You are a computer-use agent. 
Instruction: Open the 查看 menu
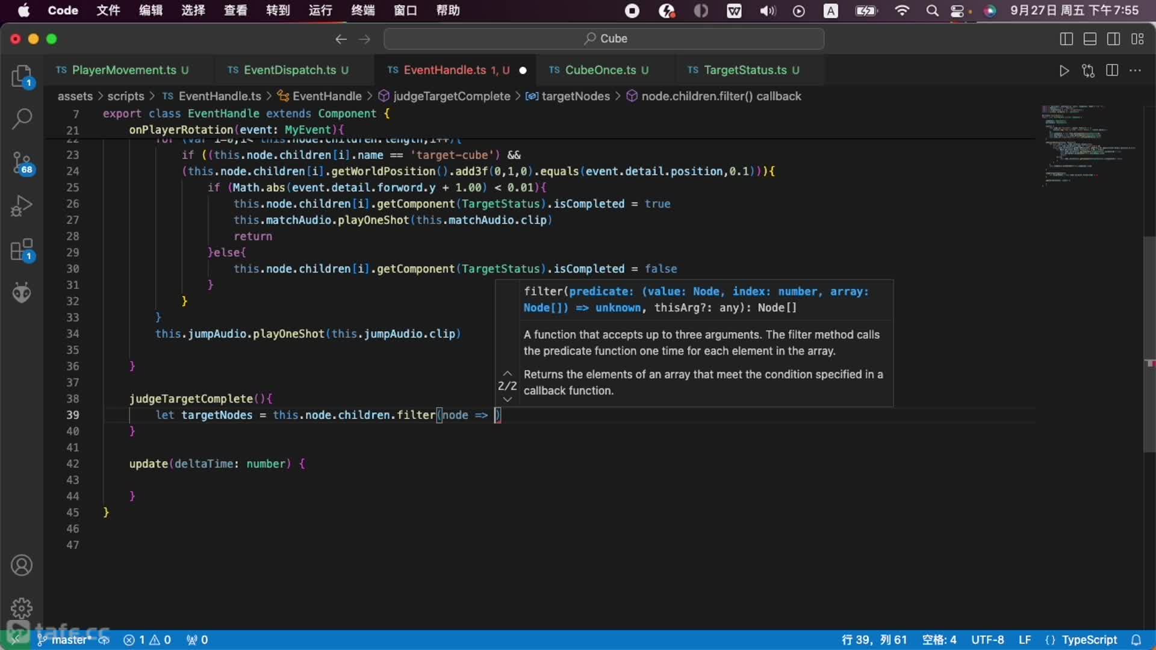pyautogui.click(x=235, y=10)
